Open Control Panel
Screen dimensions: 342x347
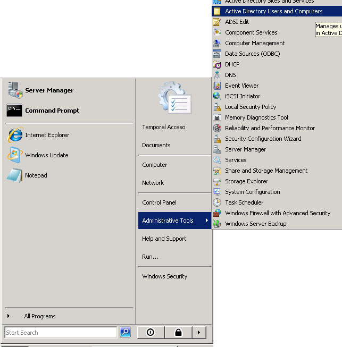point(159,202)
